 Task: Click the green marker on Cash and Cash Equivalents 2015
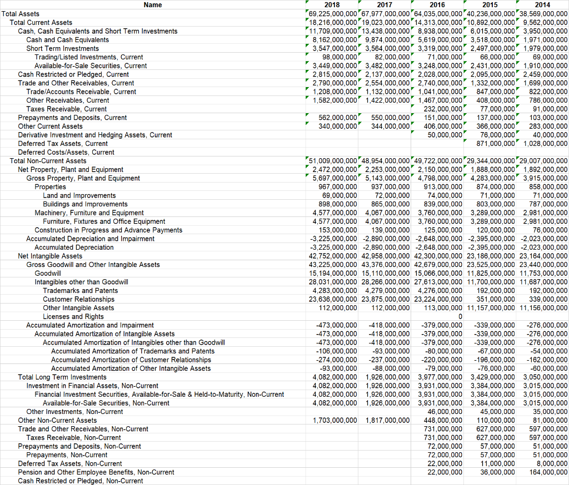(465, 38)
